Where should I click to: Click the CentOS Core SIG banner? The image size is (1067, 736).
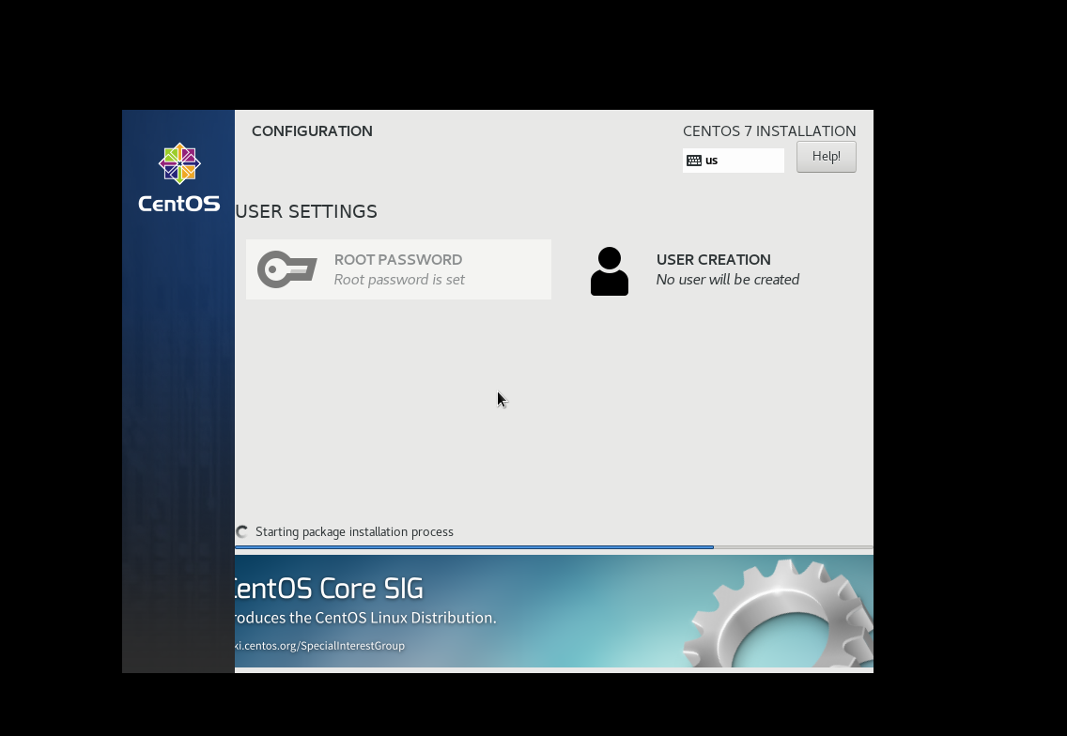(554, 611)
